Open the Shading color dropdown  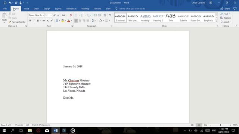click(x=103, y=21)
